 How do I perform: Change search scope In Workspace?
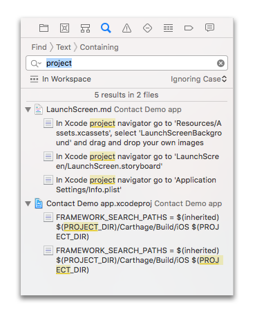pos(66,79)
